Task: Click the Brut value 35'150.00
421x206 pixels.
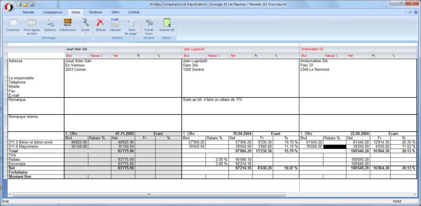Action: point(79,147)
